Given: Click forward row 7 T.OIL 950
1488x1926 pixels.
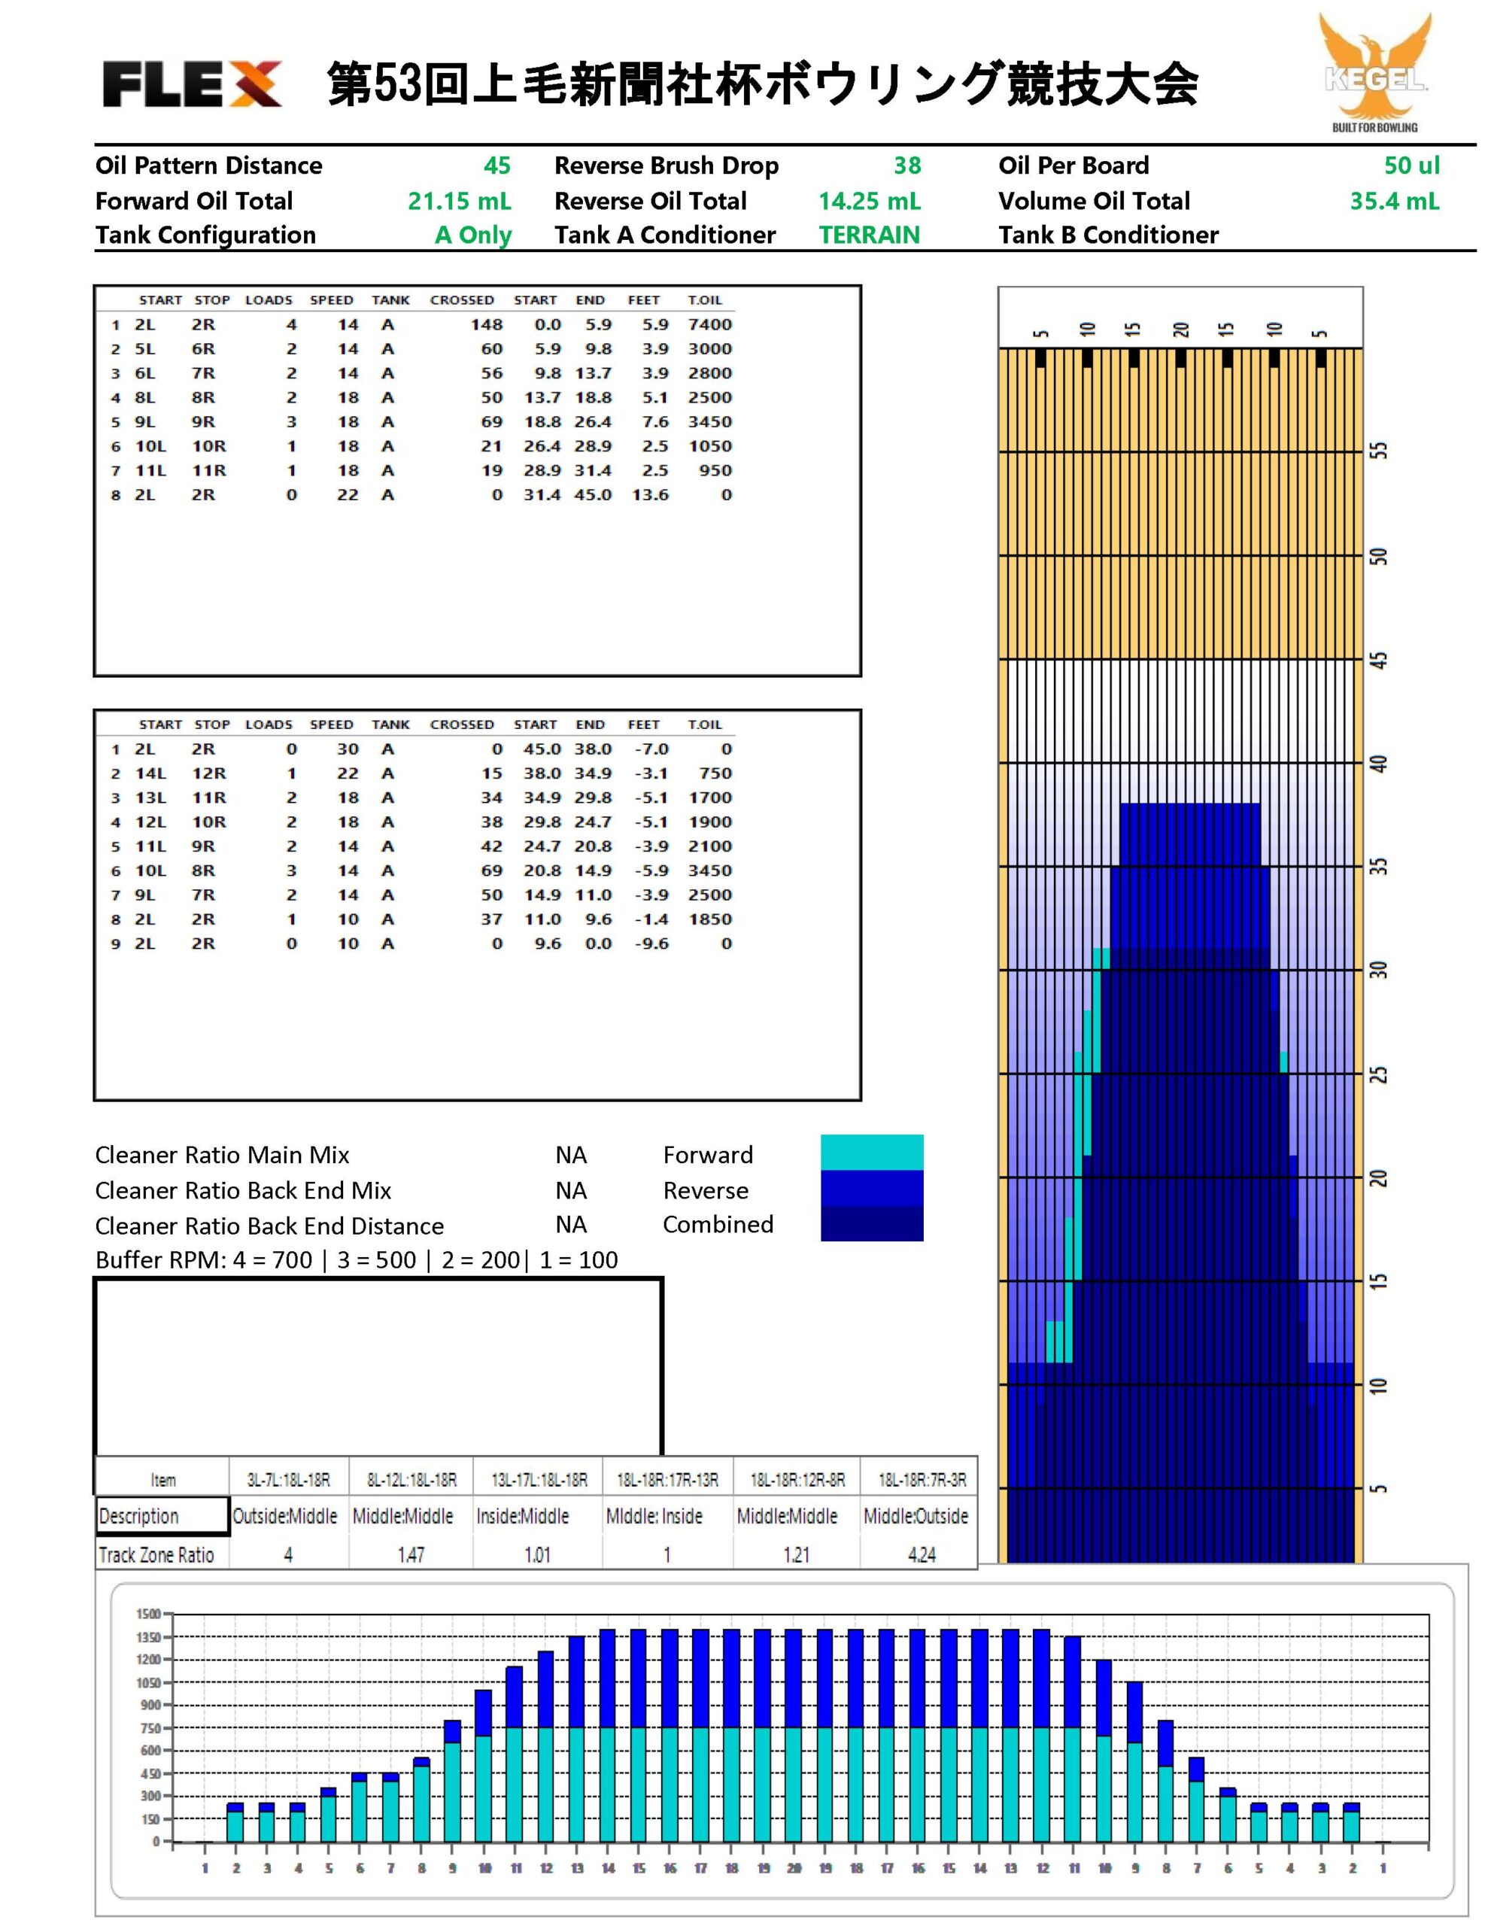Looking at the screenshot, I should (x=715, y=470).
